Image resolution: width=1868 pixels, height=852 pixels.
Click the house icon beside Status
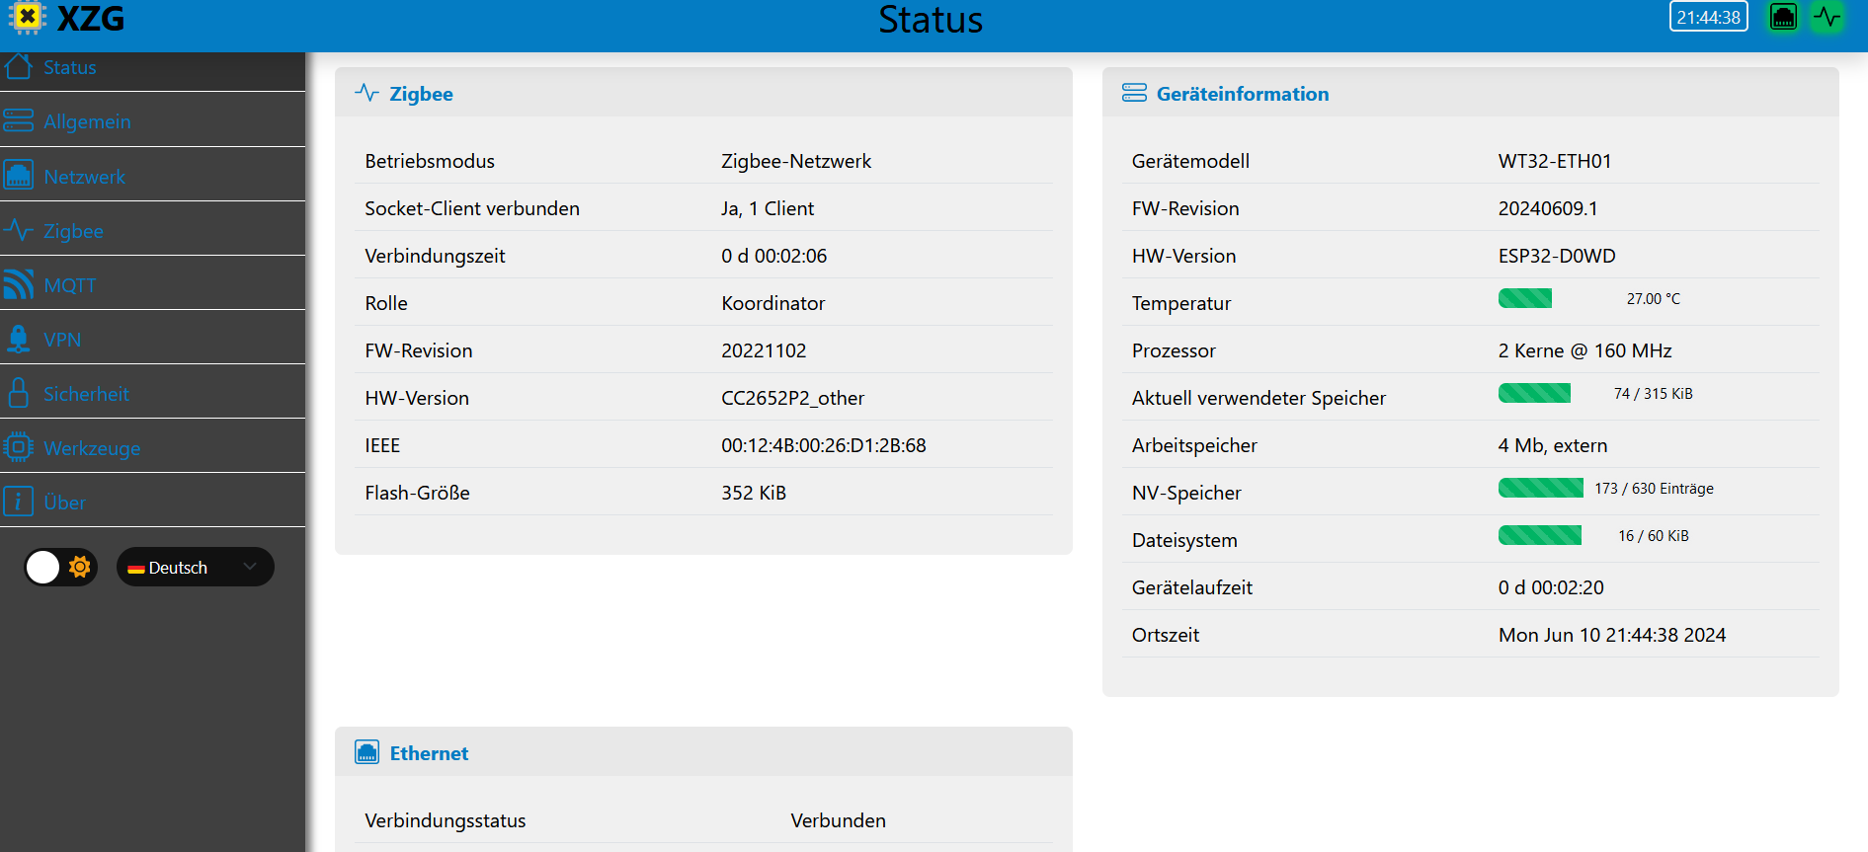coord(19,67)
